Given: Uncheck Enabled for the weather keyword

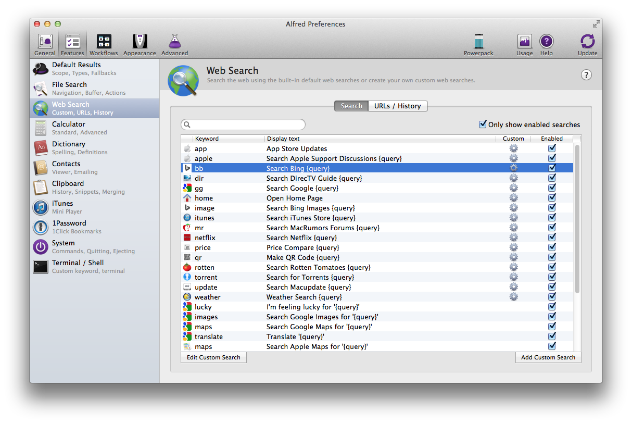Looking at the screenshot, I should (552, 297).
